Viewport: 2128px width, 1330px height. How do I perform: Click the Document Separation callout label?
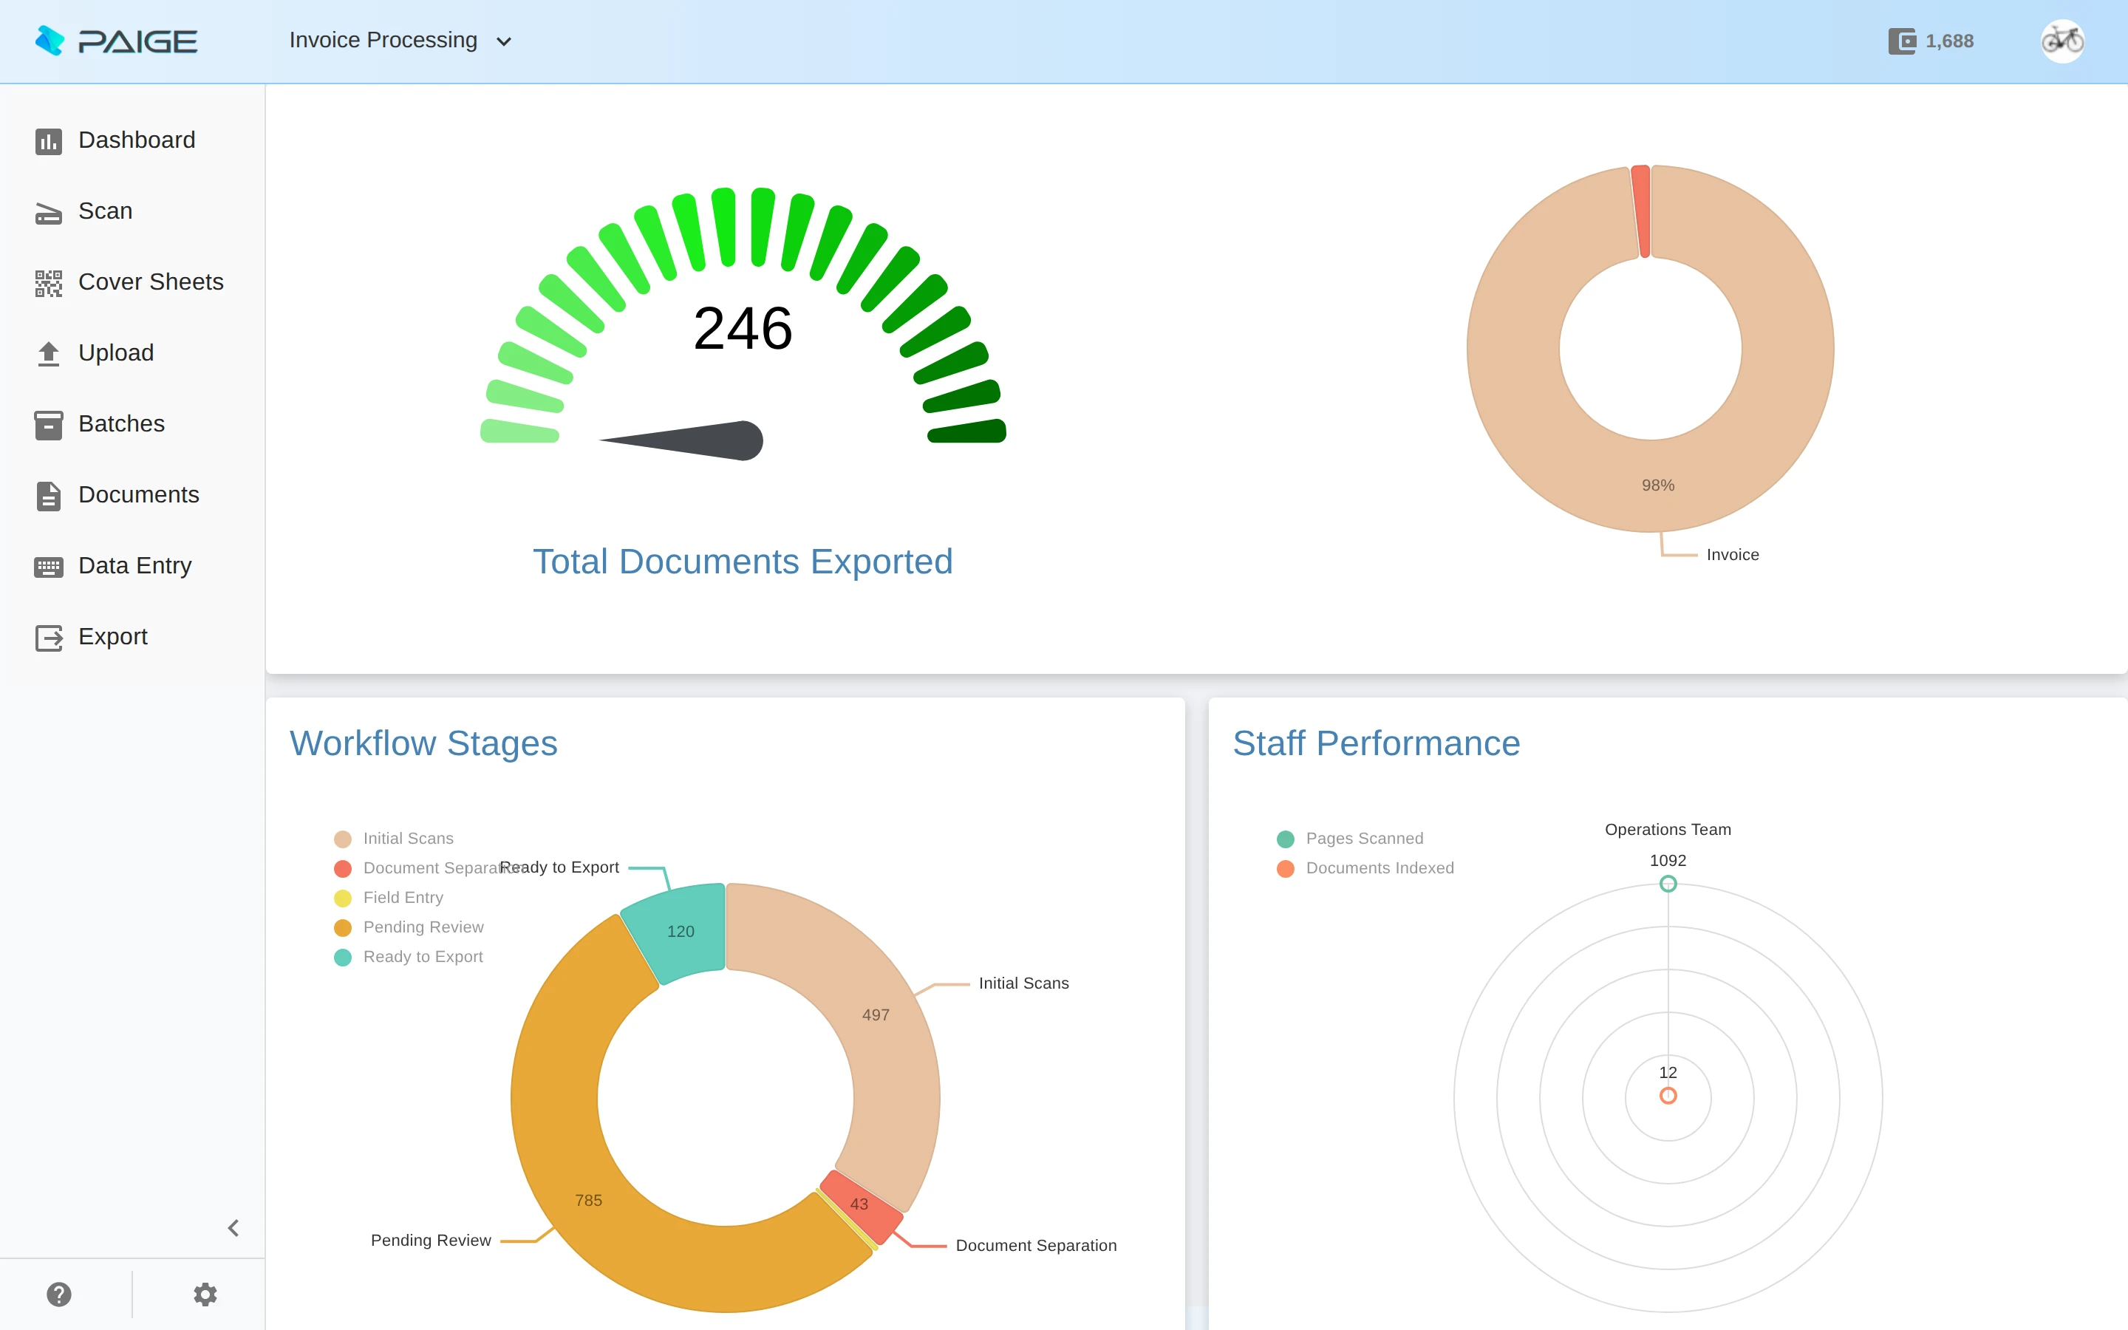pyautogui.click(x=1036, y=1246)
